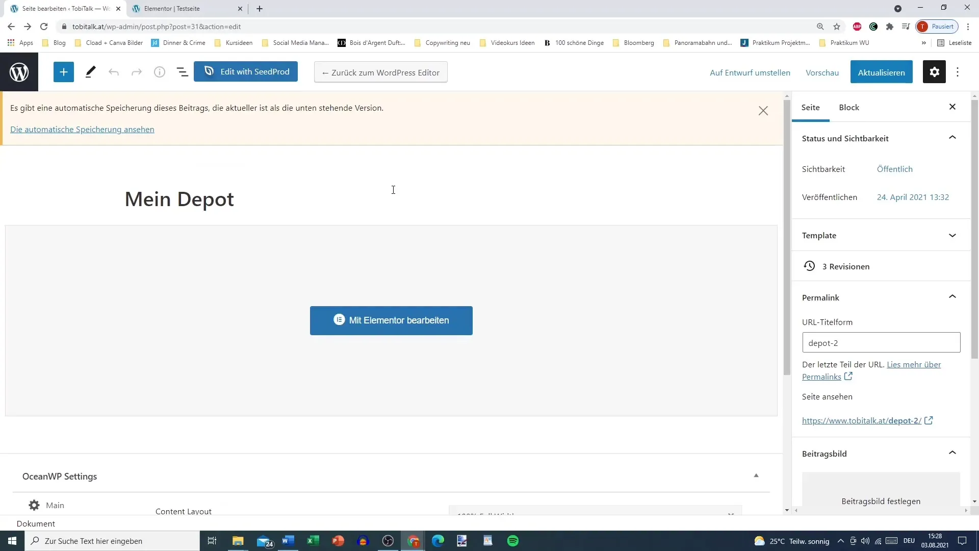Open the tobitalk.at/depot-2 page link
Image resolution: width=979 pixels, height=551 pixels.
pyautogui.click(x=862, y=420)
